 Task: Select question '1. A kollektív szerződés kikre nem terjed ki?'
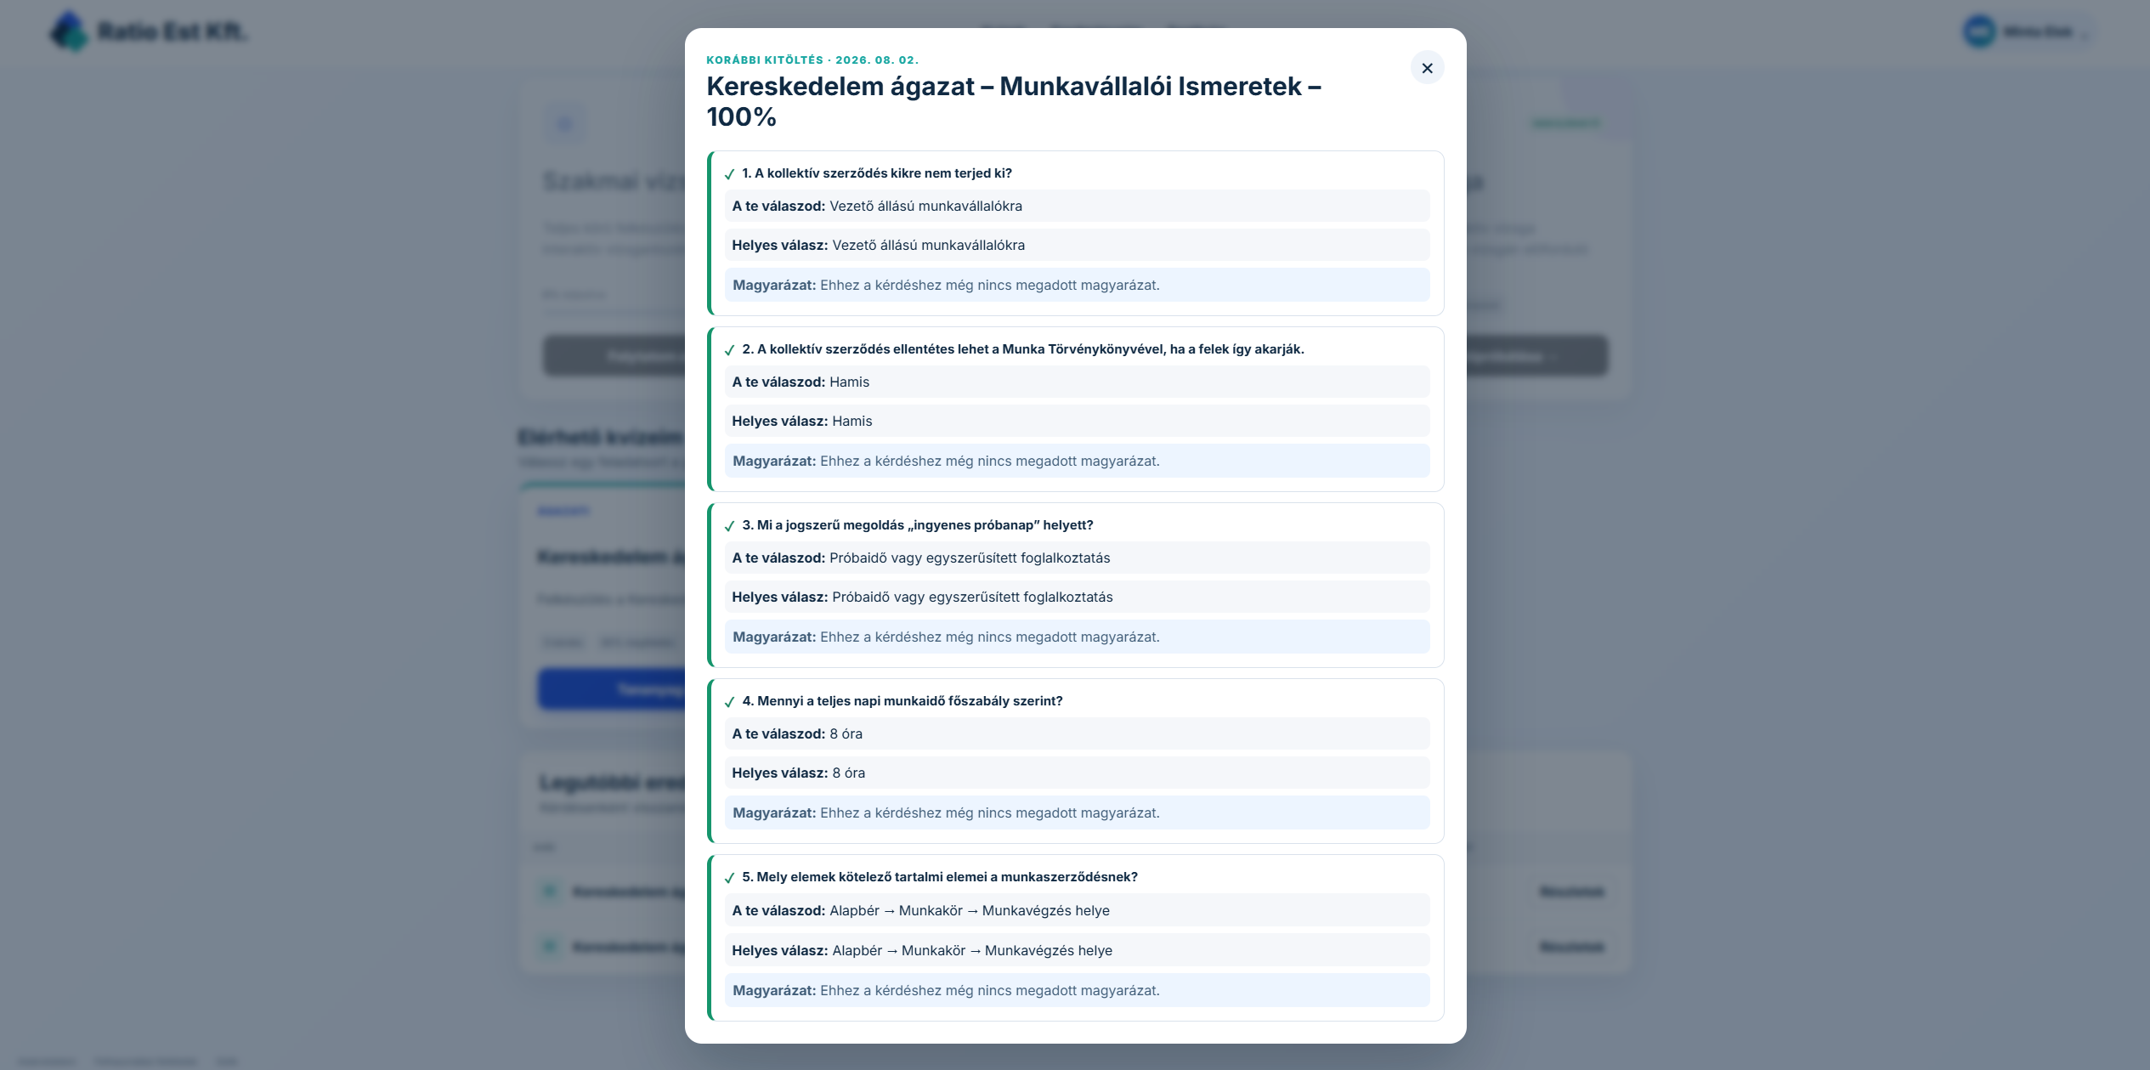coord(877,173)
